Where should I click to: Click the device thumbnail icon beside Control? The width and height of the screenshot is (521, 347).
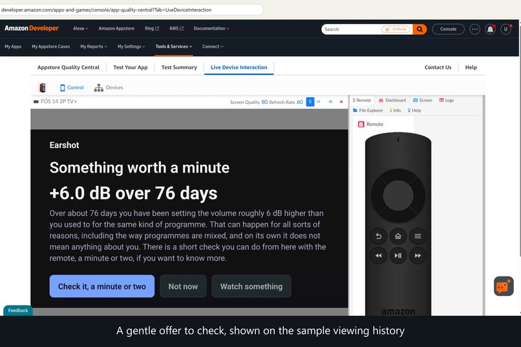[x=42, y=88]
